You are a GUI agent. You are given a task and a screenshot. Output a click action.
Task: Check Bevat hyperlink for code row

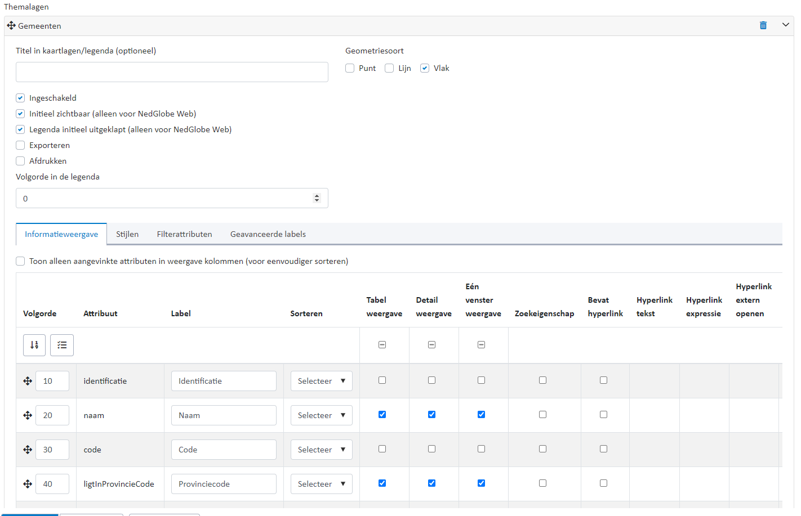pyautogui.click(x=604, y=449)
